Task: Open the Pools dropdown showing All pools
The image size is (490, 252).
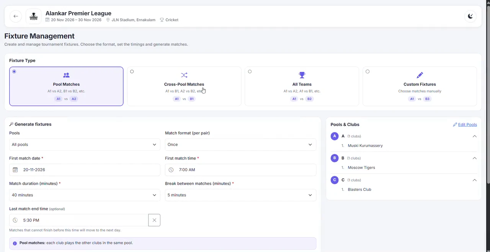Action: pyautogui.click(x=85, y=145)
